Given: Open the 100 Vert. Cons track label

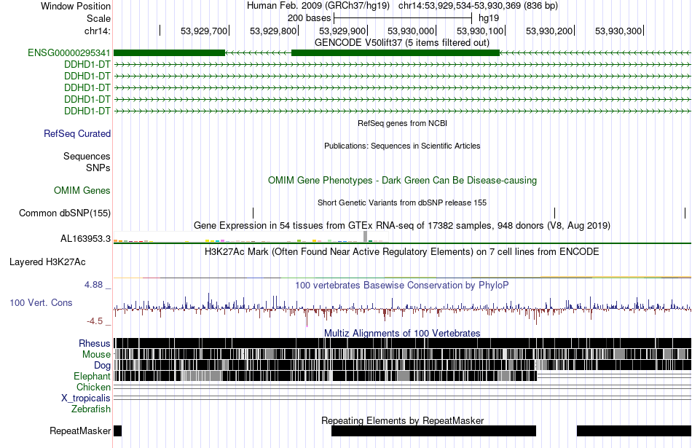Looking at the screenshot, I should click(x=41, y=303).
